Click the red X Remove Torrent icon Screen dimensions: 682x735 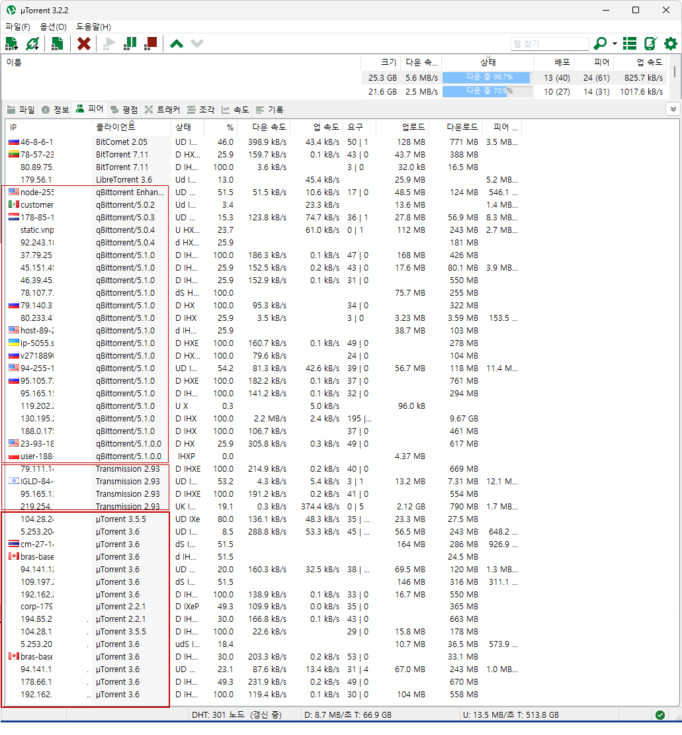pyautogui.click(x=84, y=44)
